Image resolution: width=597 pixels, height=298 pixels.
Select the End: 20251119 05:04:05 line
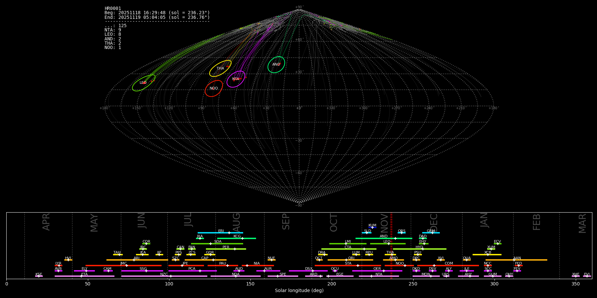pyautogui.click(x=157, y=17)
